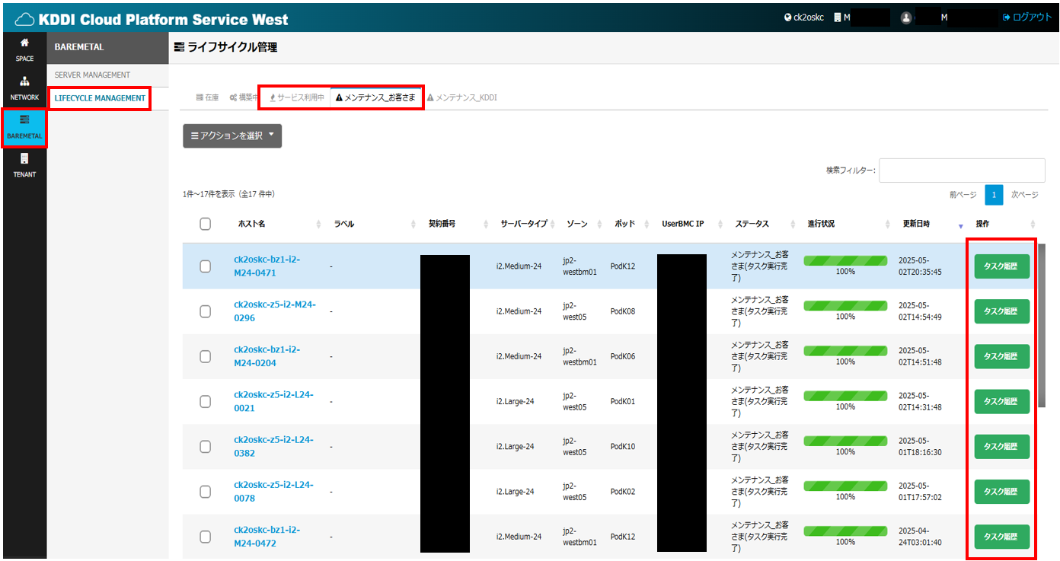Click タスク履歴 for host M24-0471
The width and height of the screenshot is (1060, 561).
click(x=1002, y=266)
